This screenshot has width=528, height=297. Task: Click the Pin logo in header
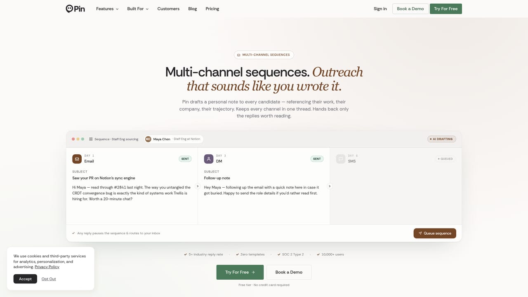pyautogui.click(x=75, y=9)
